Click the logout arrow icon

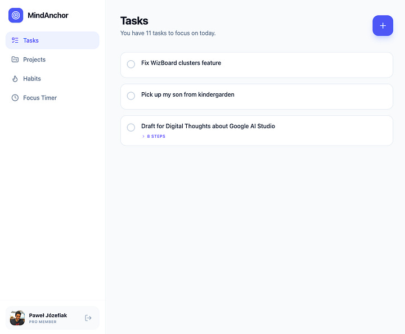[x=88, y=318]
